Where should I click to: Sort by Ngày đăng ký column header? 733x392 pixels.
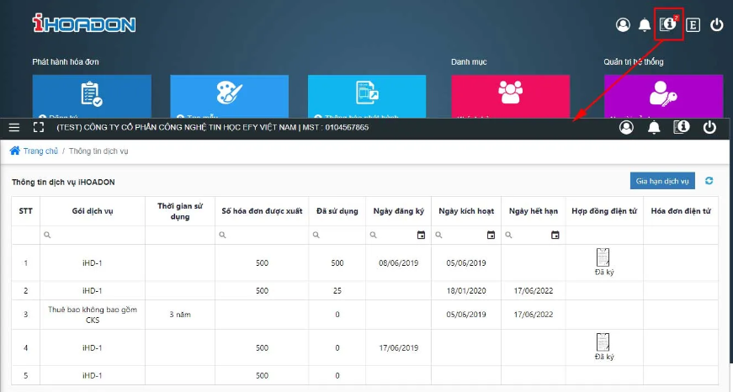coord(398,211)
